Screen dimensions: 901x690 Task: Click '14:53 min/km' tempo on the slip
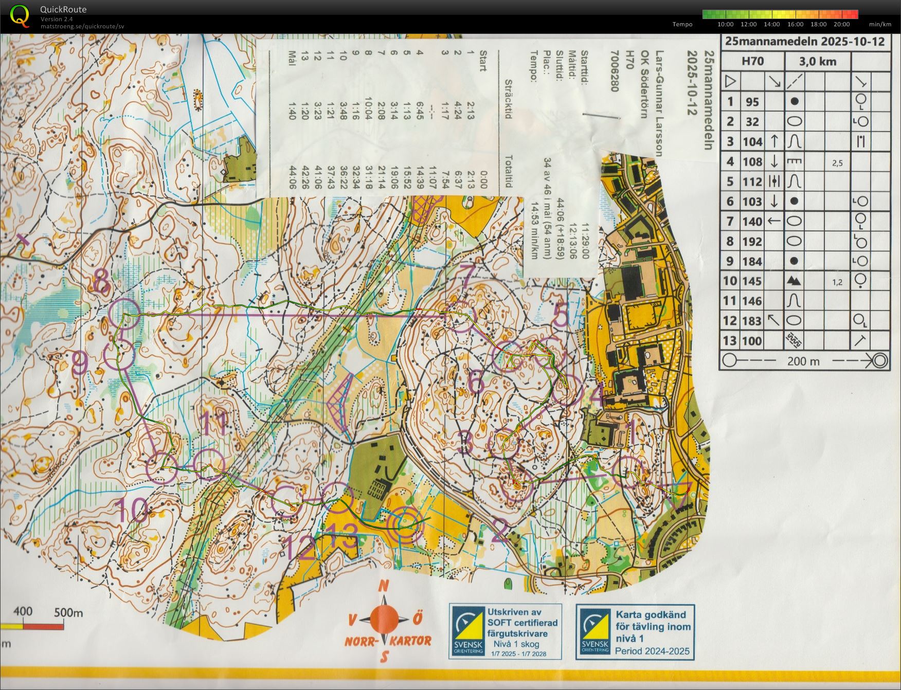[534, 230]
